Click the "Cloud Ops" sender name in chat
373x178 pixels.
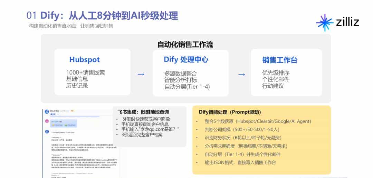click(54, 111)
